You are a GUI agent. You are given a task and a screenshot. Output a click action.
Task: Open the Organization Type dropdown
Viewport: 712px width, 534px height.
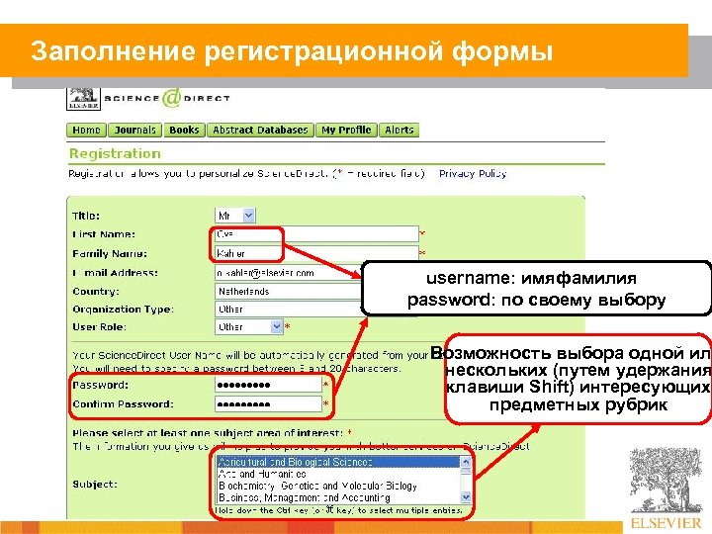point(289,310)
